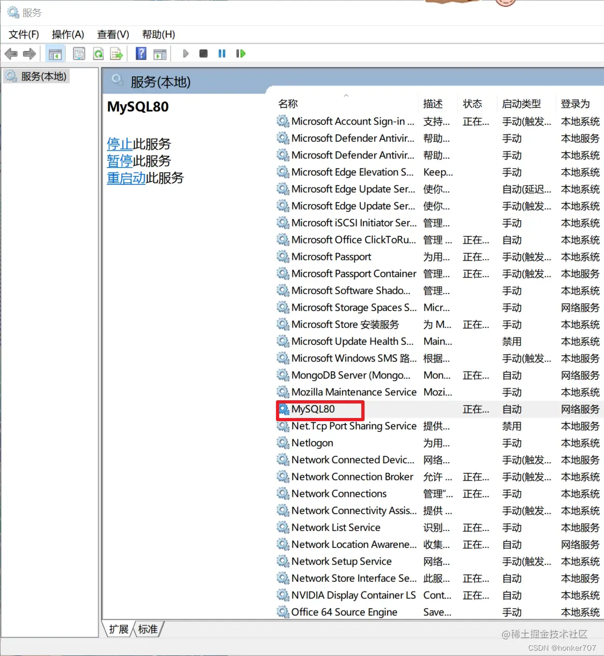Select Microsoft iSCSI Initiator Service row
Image resolution: width=604 pixels, height=656 pixels.
(x=439, y=223)
